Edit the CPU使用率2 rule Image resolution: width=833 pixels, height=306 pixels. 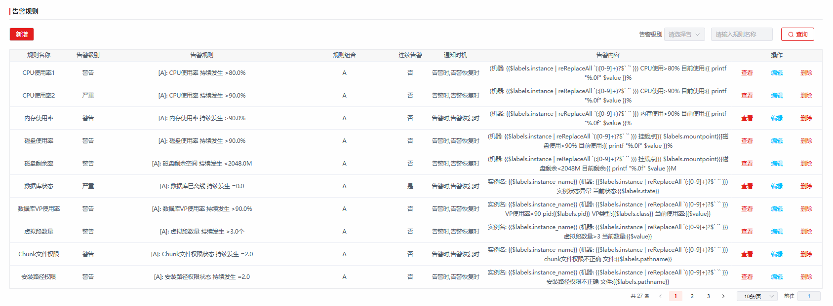(x=776, y=96)
